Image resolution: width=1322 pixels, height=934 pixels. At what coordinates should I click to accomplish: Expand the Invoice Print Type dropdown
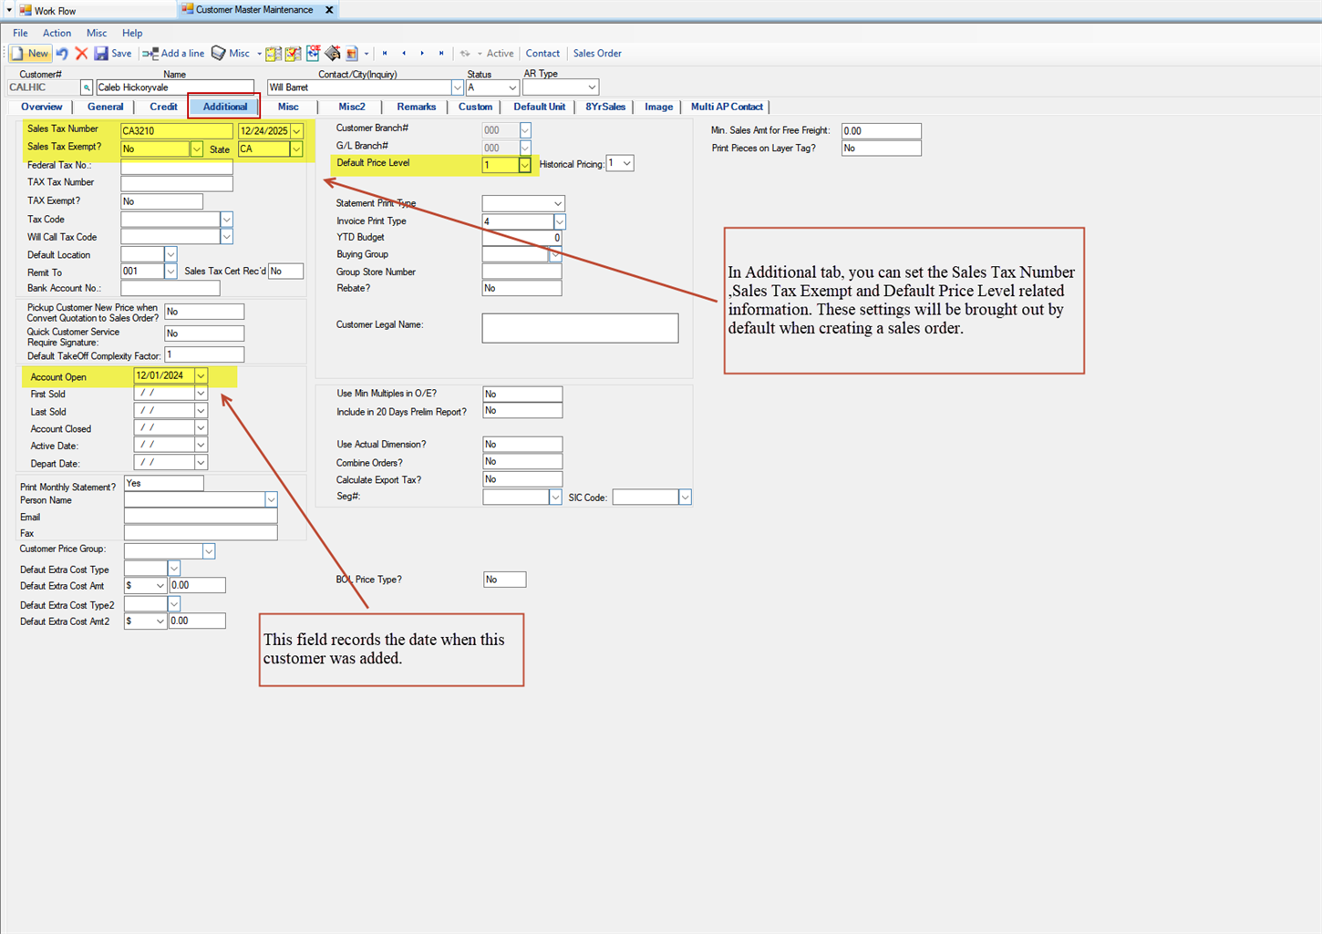pyautogui.click(x=560, y=221)
